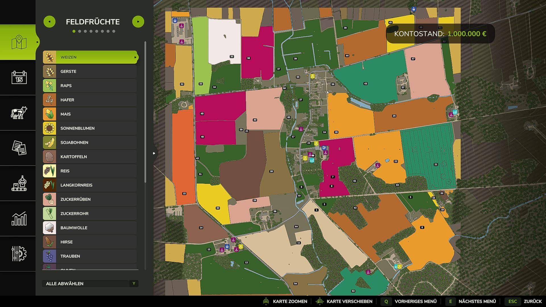
Task: Select the Weizen list entry
Action: pyautogui.click(x=90, y=57)
